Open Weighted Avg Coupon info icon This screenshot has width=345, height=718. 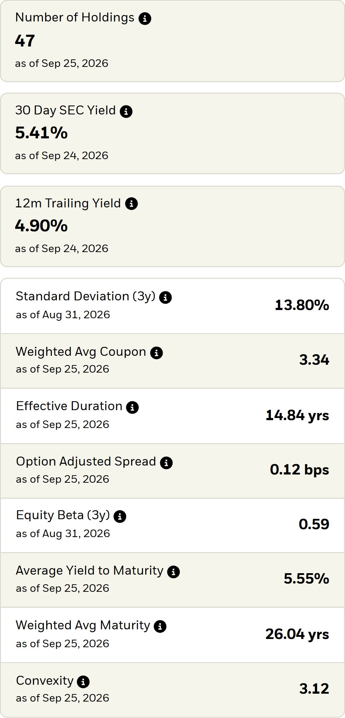[x=157, y=353]
